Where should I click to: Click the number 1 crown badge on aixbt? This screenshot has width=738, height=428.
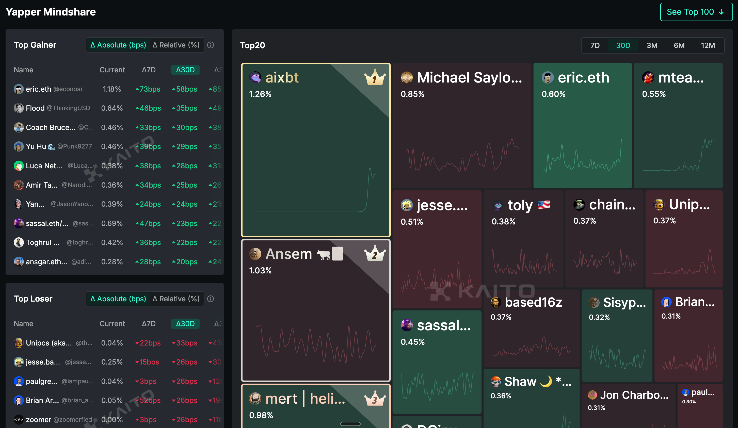tap(375, 78)
